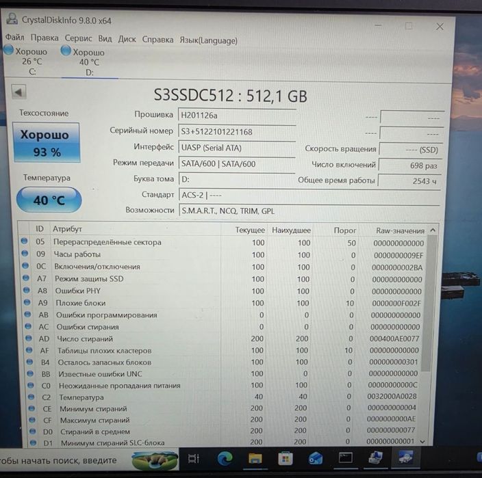Click the Хорошо 93 % health status button
This screenshot has width=482, height=478.
pyautogui.click(x=46, y=142)
